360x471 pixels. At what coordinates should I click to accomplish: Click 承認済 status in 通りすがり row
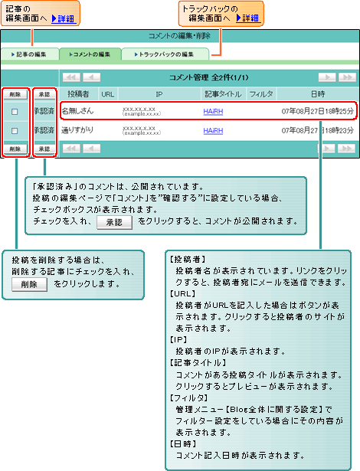point(44,130)
